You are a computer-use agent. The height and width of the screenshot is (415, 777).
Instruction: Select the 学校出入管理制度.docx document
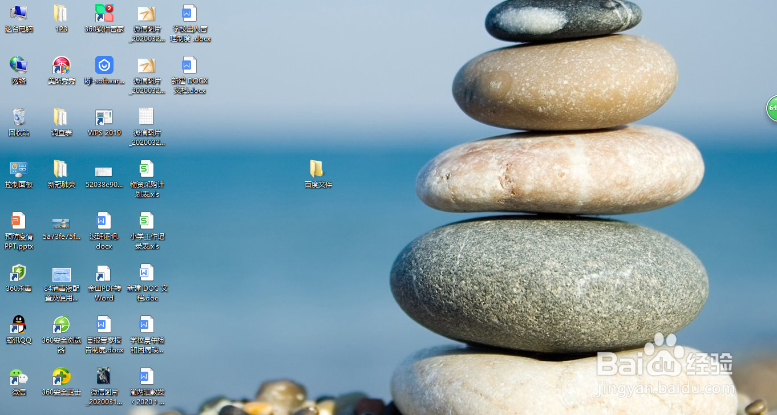coord(191,23)
